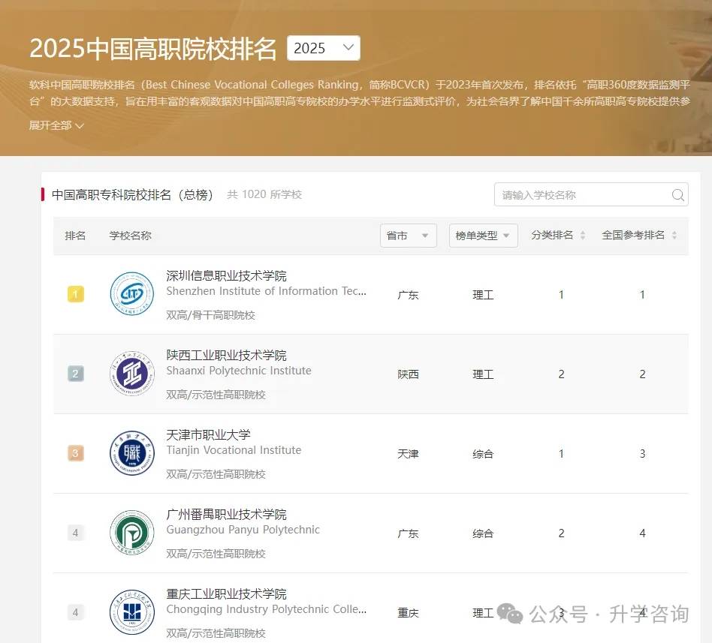Click the school name search box
The width and height of the screenshot is (712, 643).
(x=591, y=194)
